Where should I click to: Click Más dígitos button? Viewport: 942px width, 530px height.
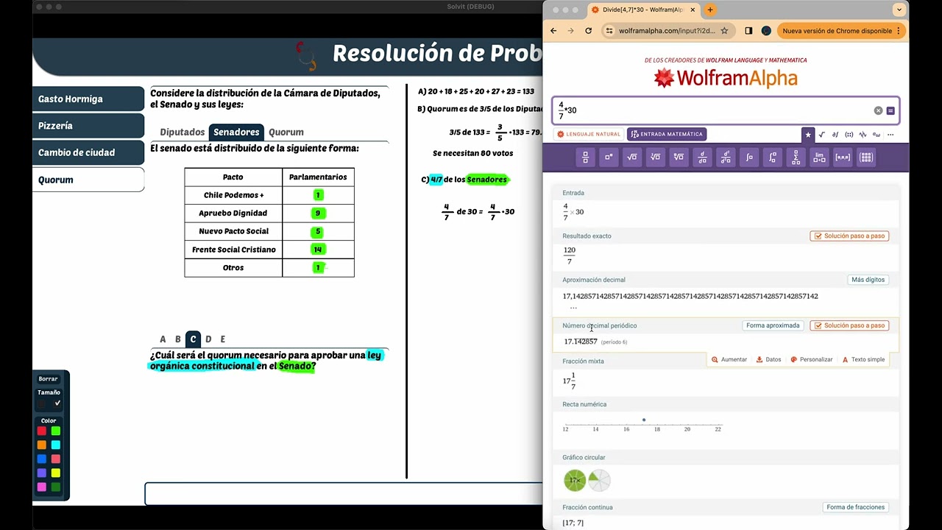point(868,280)
